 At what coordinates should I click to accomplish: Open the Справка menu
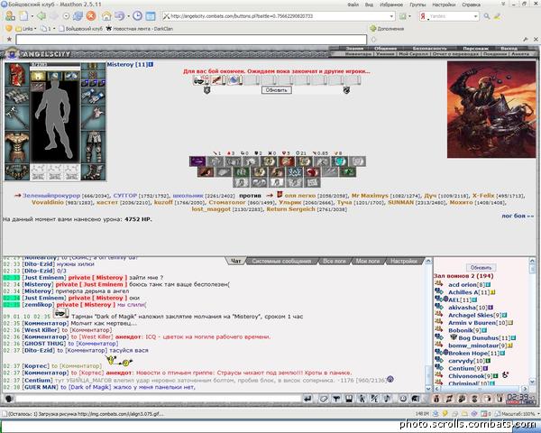pyautogui.click(x=471, y=5)
